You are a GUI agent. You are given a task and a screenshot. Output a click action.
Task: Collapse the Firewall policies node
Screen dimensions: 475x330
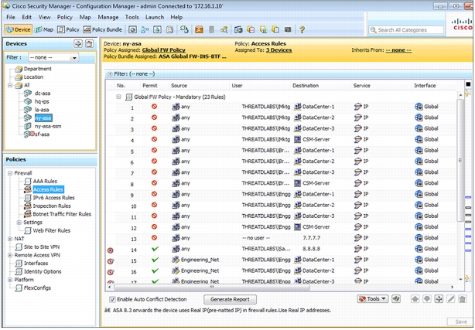pyautogui.click(x=10, y=173)
